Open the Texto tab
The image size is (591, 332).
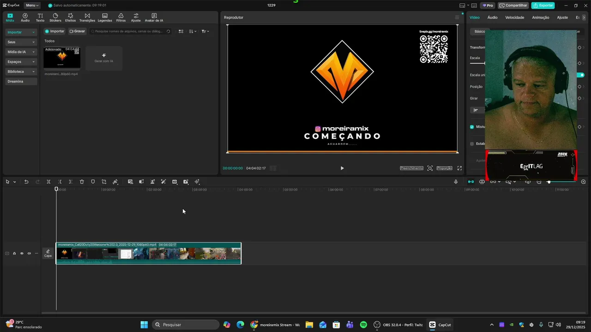pos(40,18)
